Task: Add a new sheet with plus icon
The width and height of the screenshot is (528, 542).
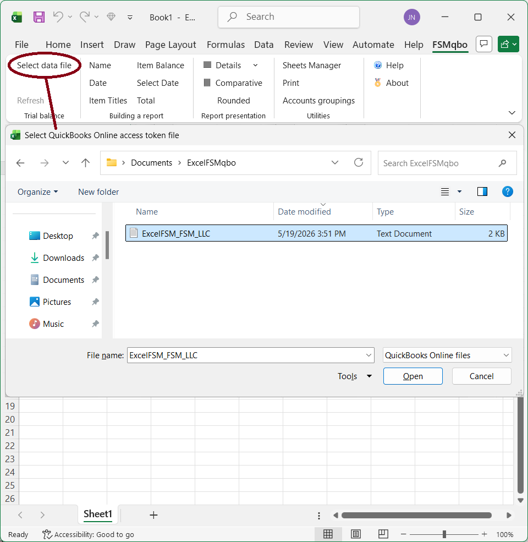Action: coord(153,515)
